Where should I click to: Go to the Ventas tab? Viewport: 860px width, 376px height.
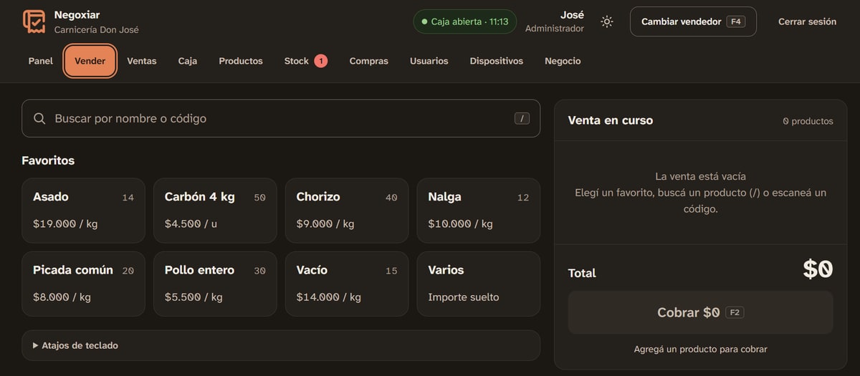[142, 61]
